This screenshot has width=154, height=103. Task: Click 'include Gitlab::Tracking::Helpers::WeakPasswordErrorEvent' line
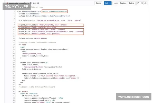pos(44,16)
